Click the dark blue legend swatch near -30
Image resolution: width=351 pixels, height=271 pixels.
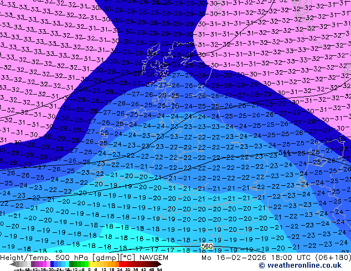point(52,264)
